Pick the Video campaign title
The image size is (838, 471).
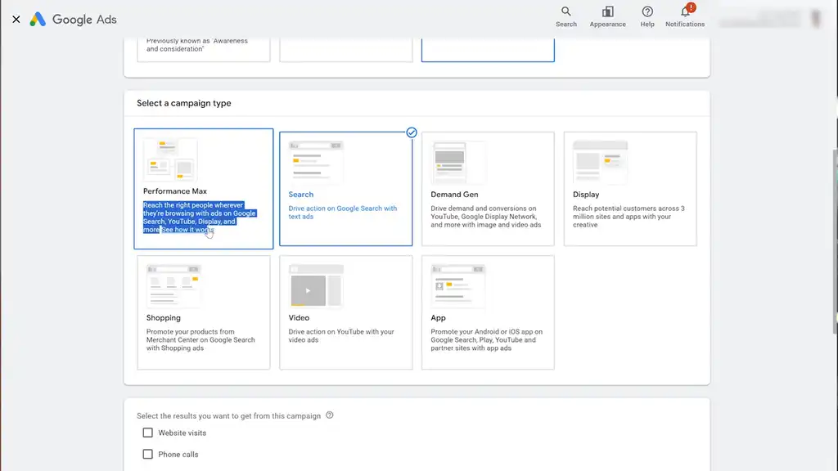coord(299,318)
